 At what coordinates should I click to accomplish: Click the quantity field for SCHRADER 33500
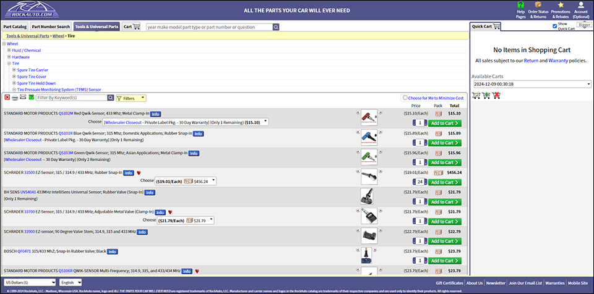(420, 182)
